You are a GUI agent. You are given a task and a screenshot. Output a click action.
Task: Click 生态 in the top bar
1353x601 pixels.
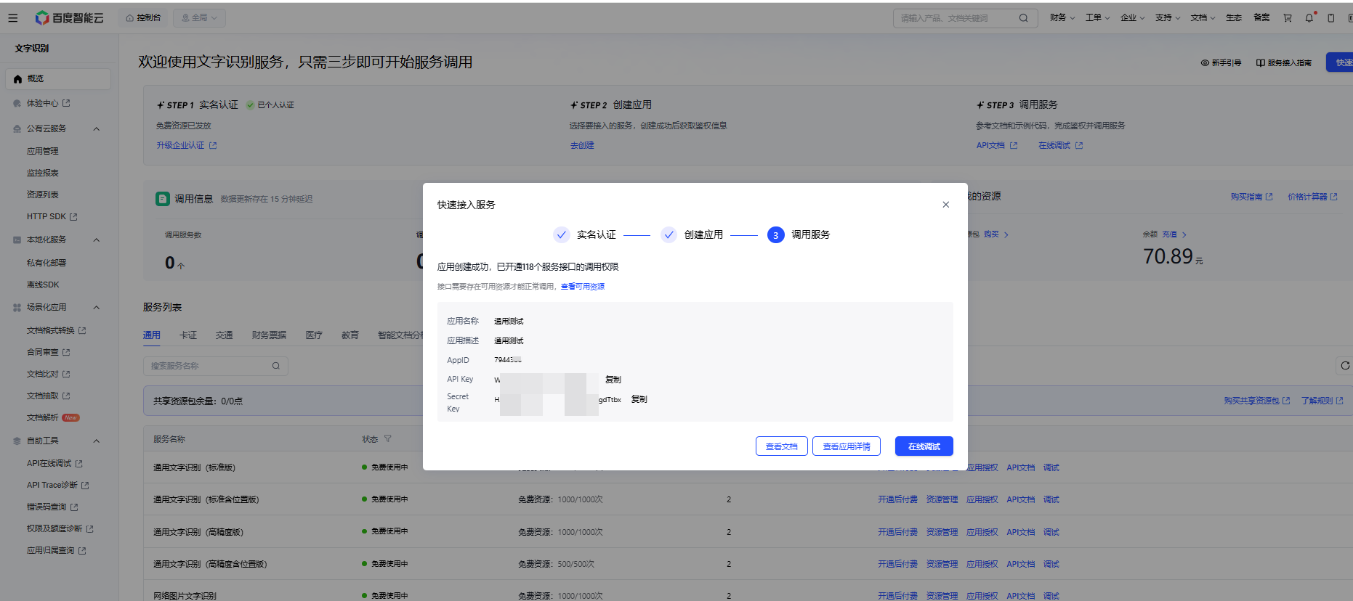tap(1234, 18)
